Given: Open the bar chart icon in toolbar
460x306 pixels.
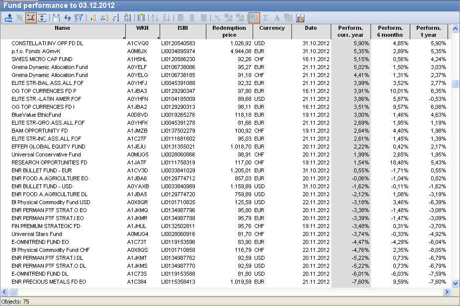Looking at the screenshot, I should click(x=300, y=18).
